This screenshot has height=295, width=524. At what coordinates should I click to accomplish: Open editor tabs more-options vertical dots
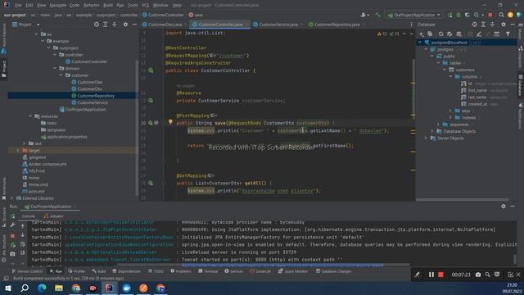click(x=411, y=25)
